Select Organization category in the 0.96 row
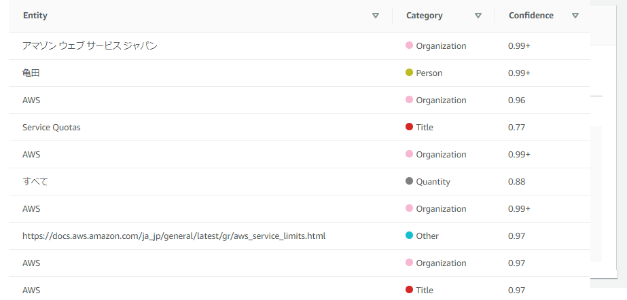The width and height of the screenshot is (627, 300). click(441, 100)
